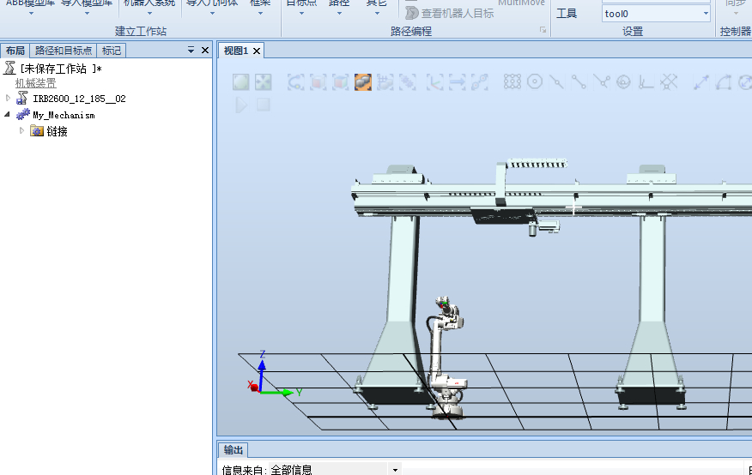752x475 pixels.
Task: Expand the IRB2600_12_185__02 tree node
Action: (x=8, y=99)
